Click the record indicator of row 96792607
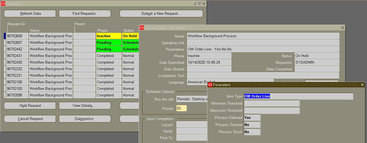 (x=5, y=42)
